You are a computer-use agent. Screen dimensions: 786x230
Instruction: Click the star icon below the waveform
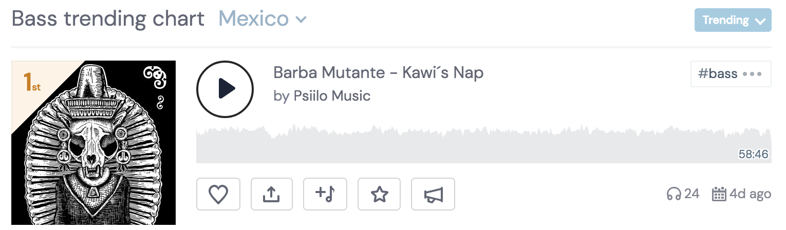pos(379,194)
